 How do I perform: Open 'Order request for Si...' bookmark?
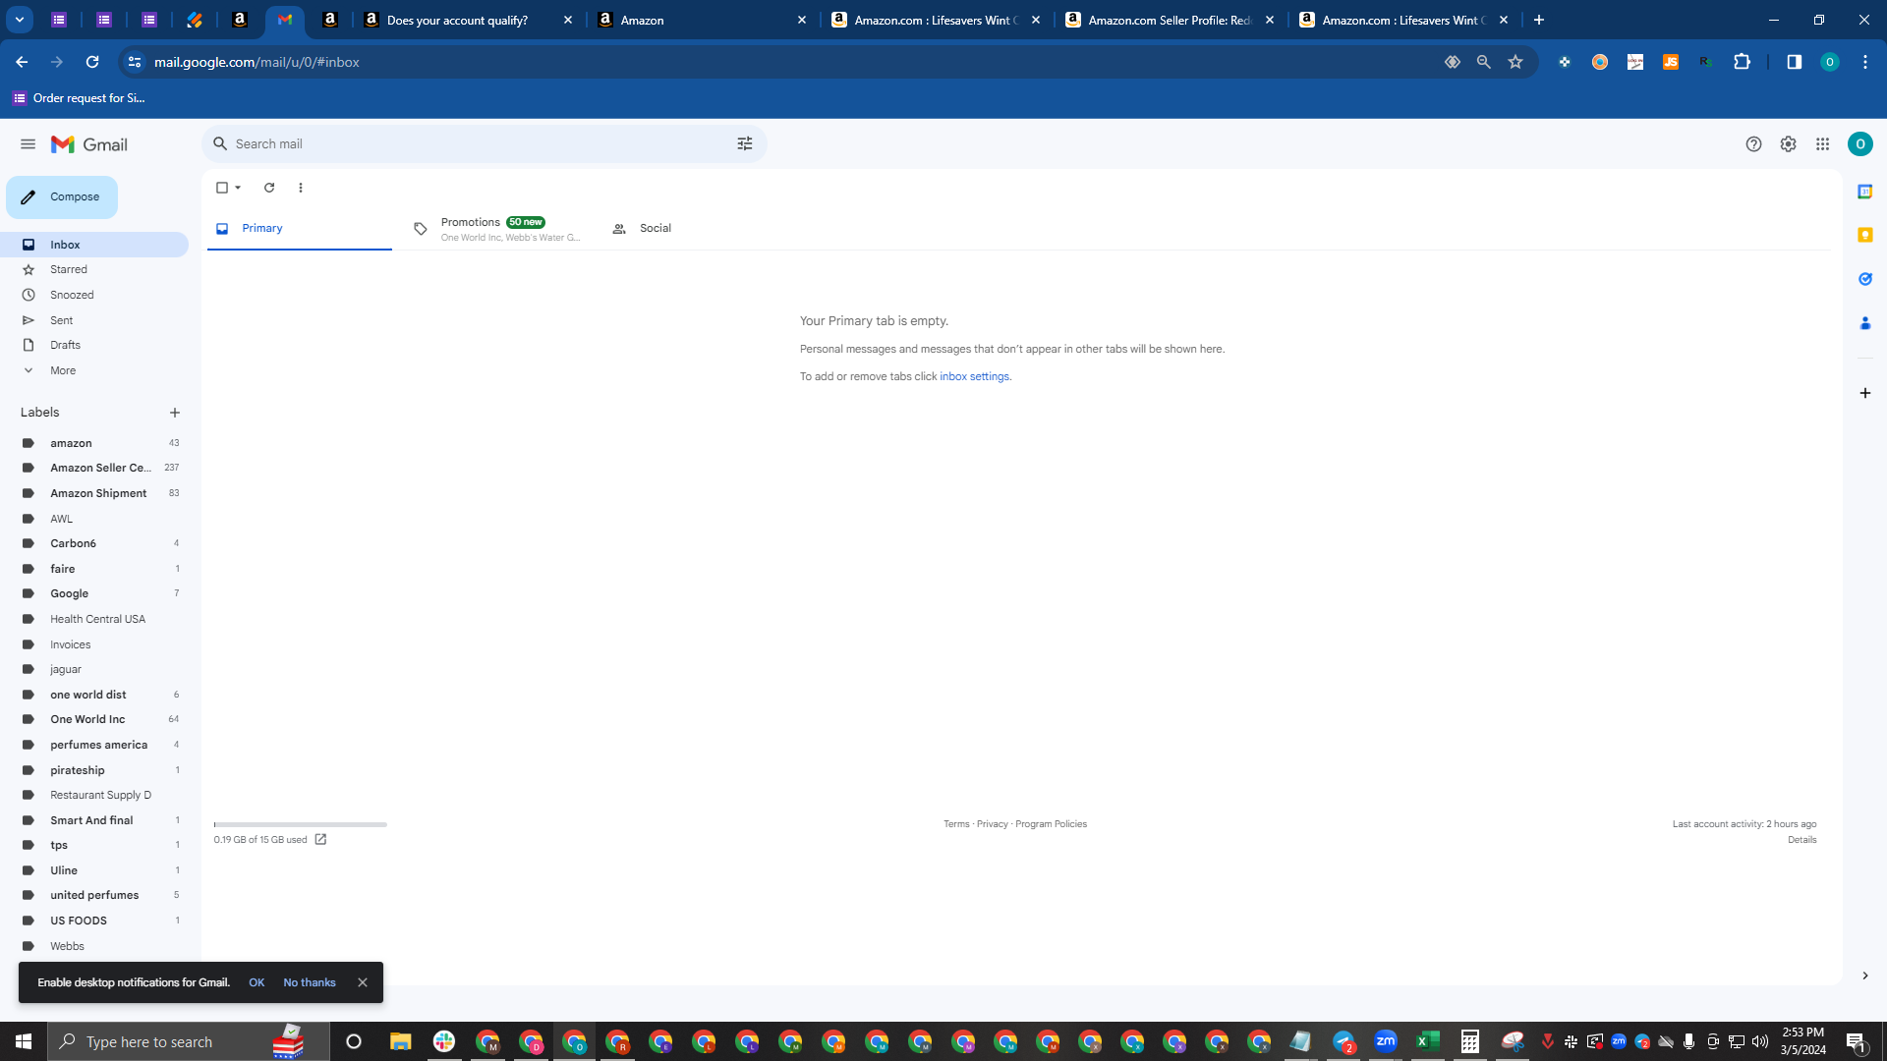click(x=79, y=98)
